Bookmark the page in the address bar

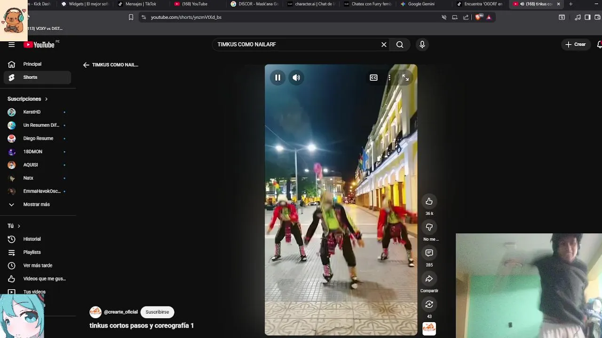tap(131, 17)
